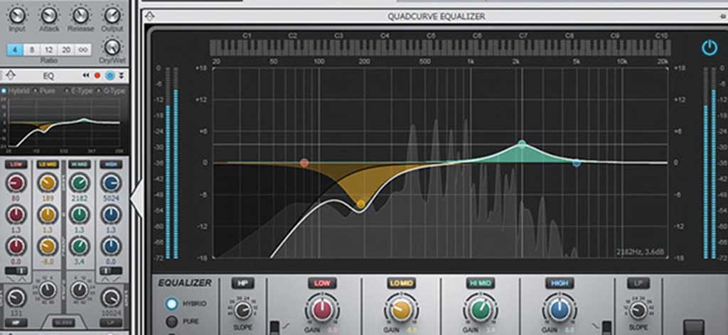Image resolution: width=728 pixels, height=335 pixels.
Task: Select the HYBRID equalizer mode radio button
Action: tap(171, 304)
